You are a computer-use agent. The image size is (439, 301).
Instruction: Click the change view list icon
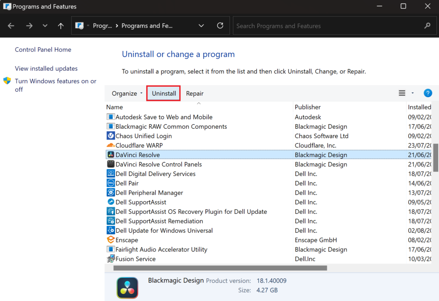click(402, 93)
